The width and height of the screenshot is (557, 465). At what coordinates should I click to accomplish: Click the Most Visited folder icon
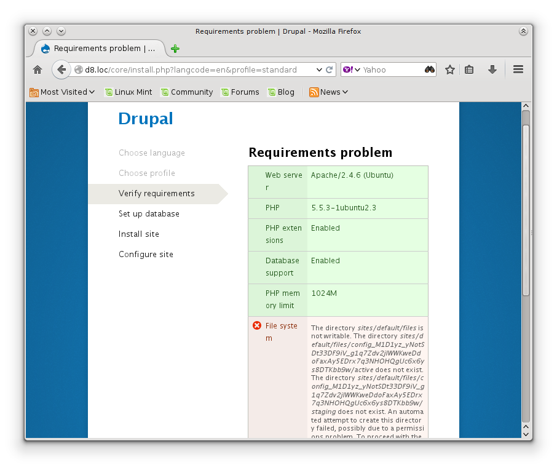pos(34,92)
